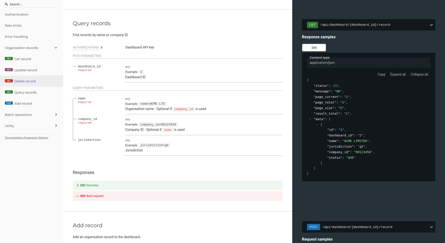Click the green GET badge in endpoint bar

point(312,25)
